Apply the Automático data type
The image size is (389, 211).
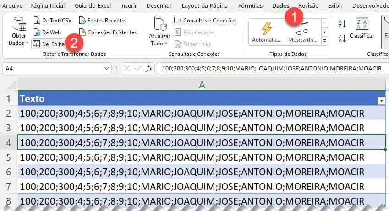pos(267,32)
